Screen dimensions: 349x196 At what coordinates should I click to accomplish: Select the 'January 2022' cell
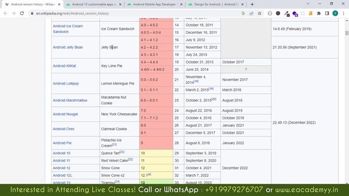click(246, 143)
